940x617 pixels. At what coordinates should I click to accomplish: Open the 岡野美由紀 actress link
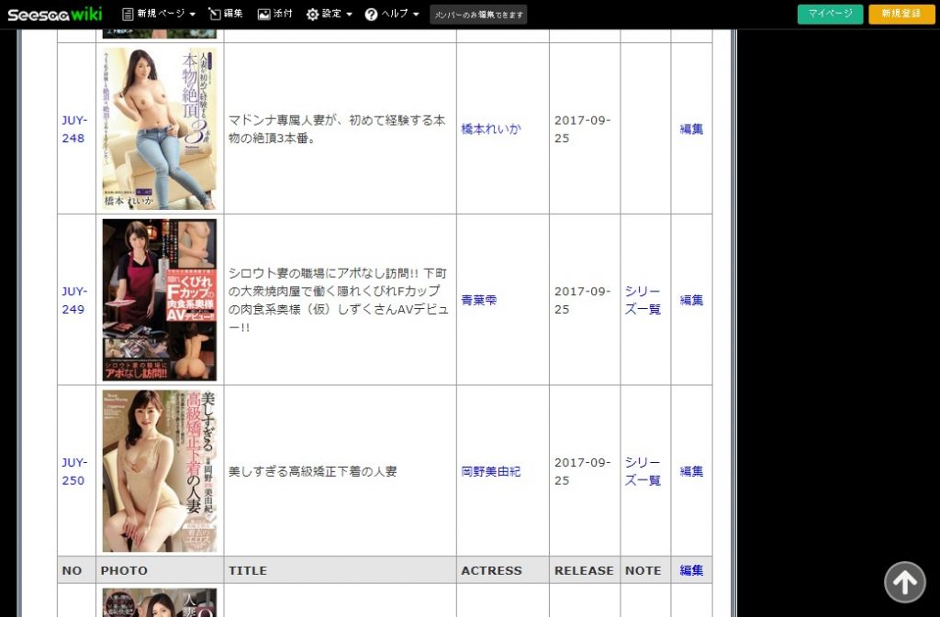pos(490,471)
